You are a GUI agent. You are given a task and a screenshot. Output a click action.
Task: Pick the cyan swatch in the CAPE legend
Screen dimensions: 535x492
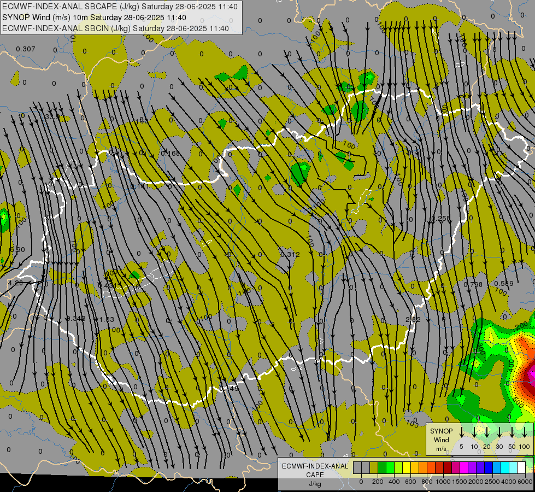click(505, 467)
